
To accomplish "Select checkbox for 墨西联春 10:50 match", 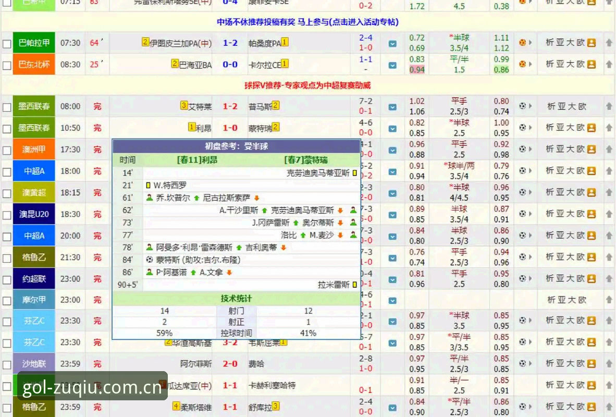I will click(x=7, y=129).
